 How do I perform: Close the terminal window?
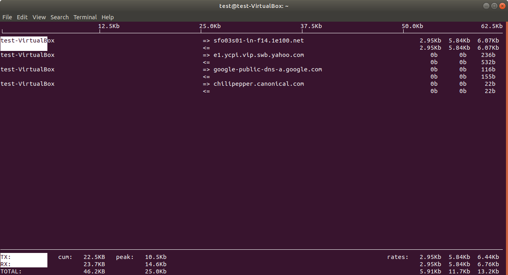pos(502,6)
